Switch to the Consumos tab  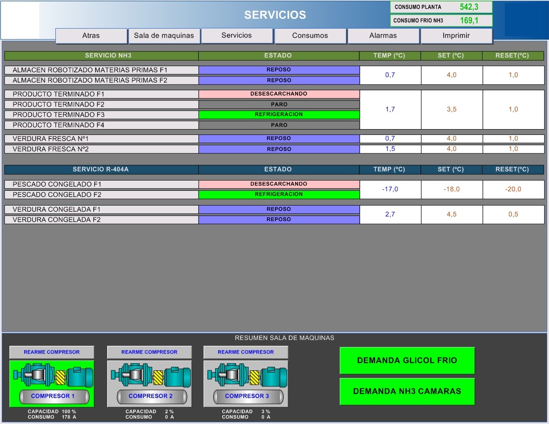pyautogui.click(x=310, y=36)
